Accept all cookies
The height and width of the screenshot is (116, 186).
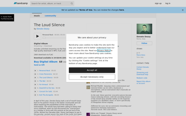pyautogui.click(x=92, y=70)
